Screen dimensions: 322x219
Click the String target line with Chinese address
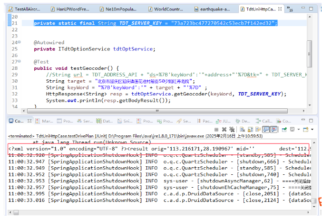[x=120, y=81]
